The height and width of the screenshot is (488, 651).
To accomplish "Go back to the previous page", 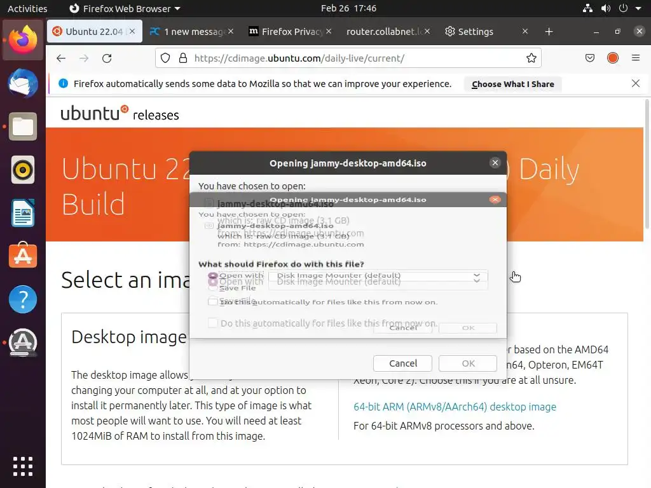I will tap(61, 58).
